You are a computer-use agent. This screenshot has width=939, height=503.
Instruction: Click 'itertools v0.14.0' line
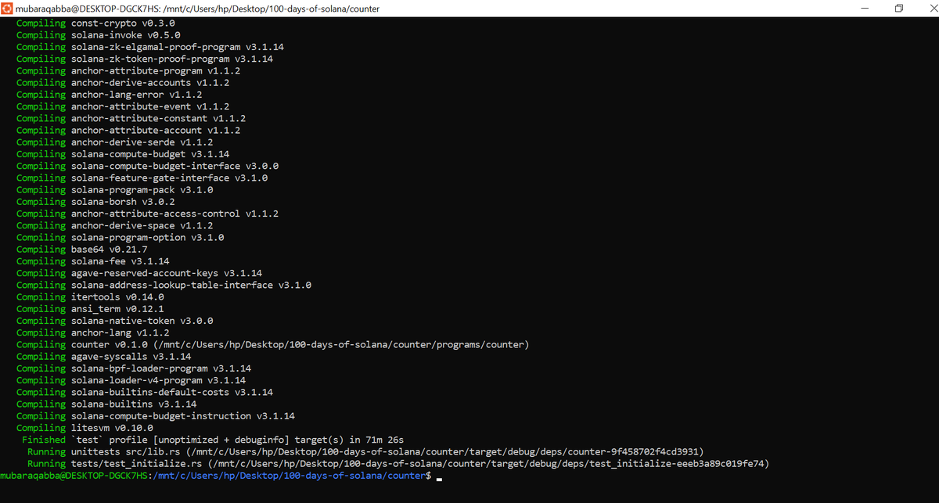click(x=90, y=296)
